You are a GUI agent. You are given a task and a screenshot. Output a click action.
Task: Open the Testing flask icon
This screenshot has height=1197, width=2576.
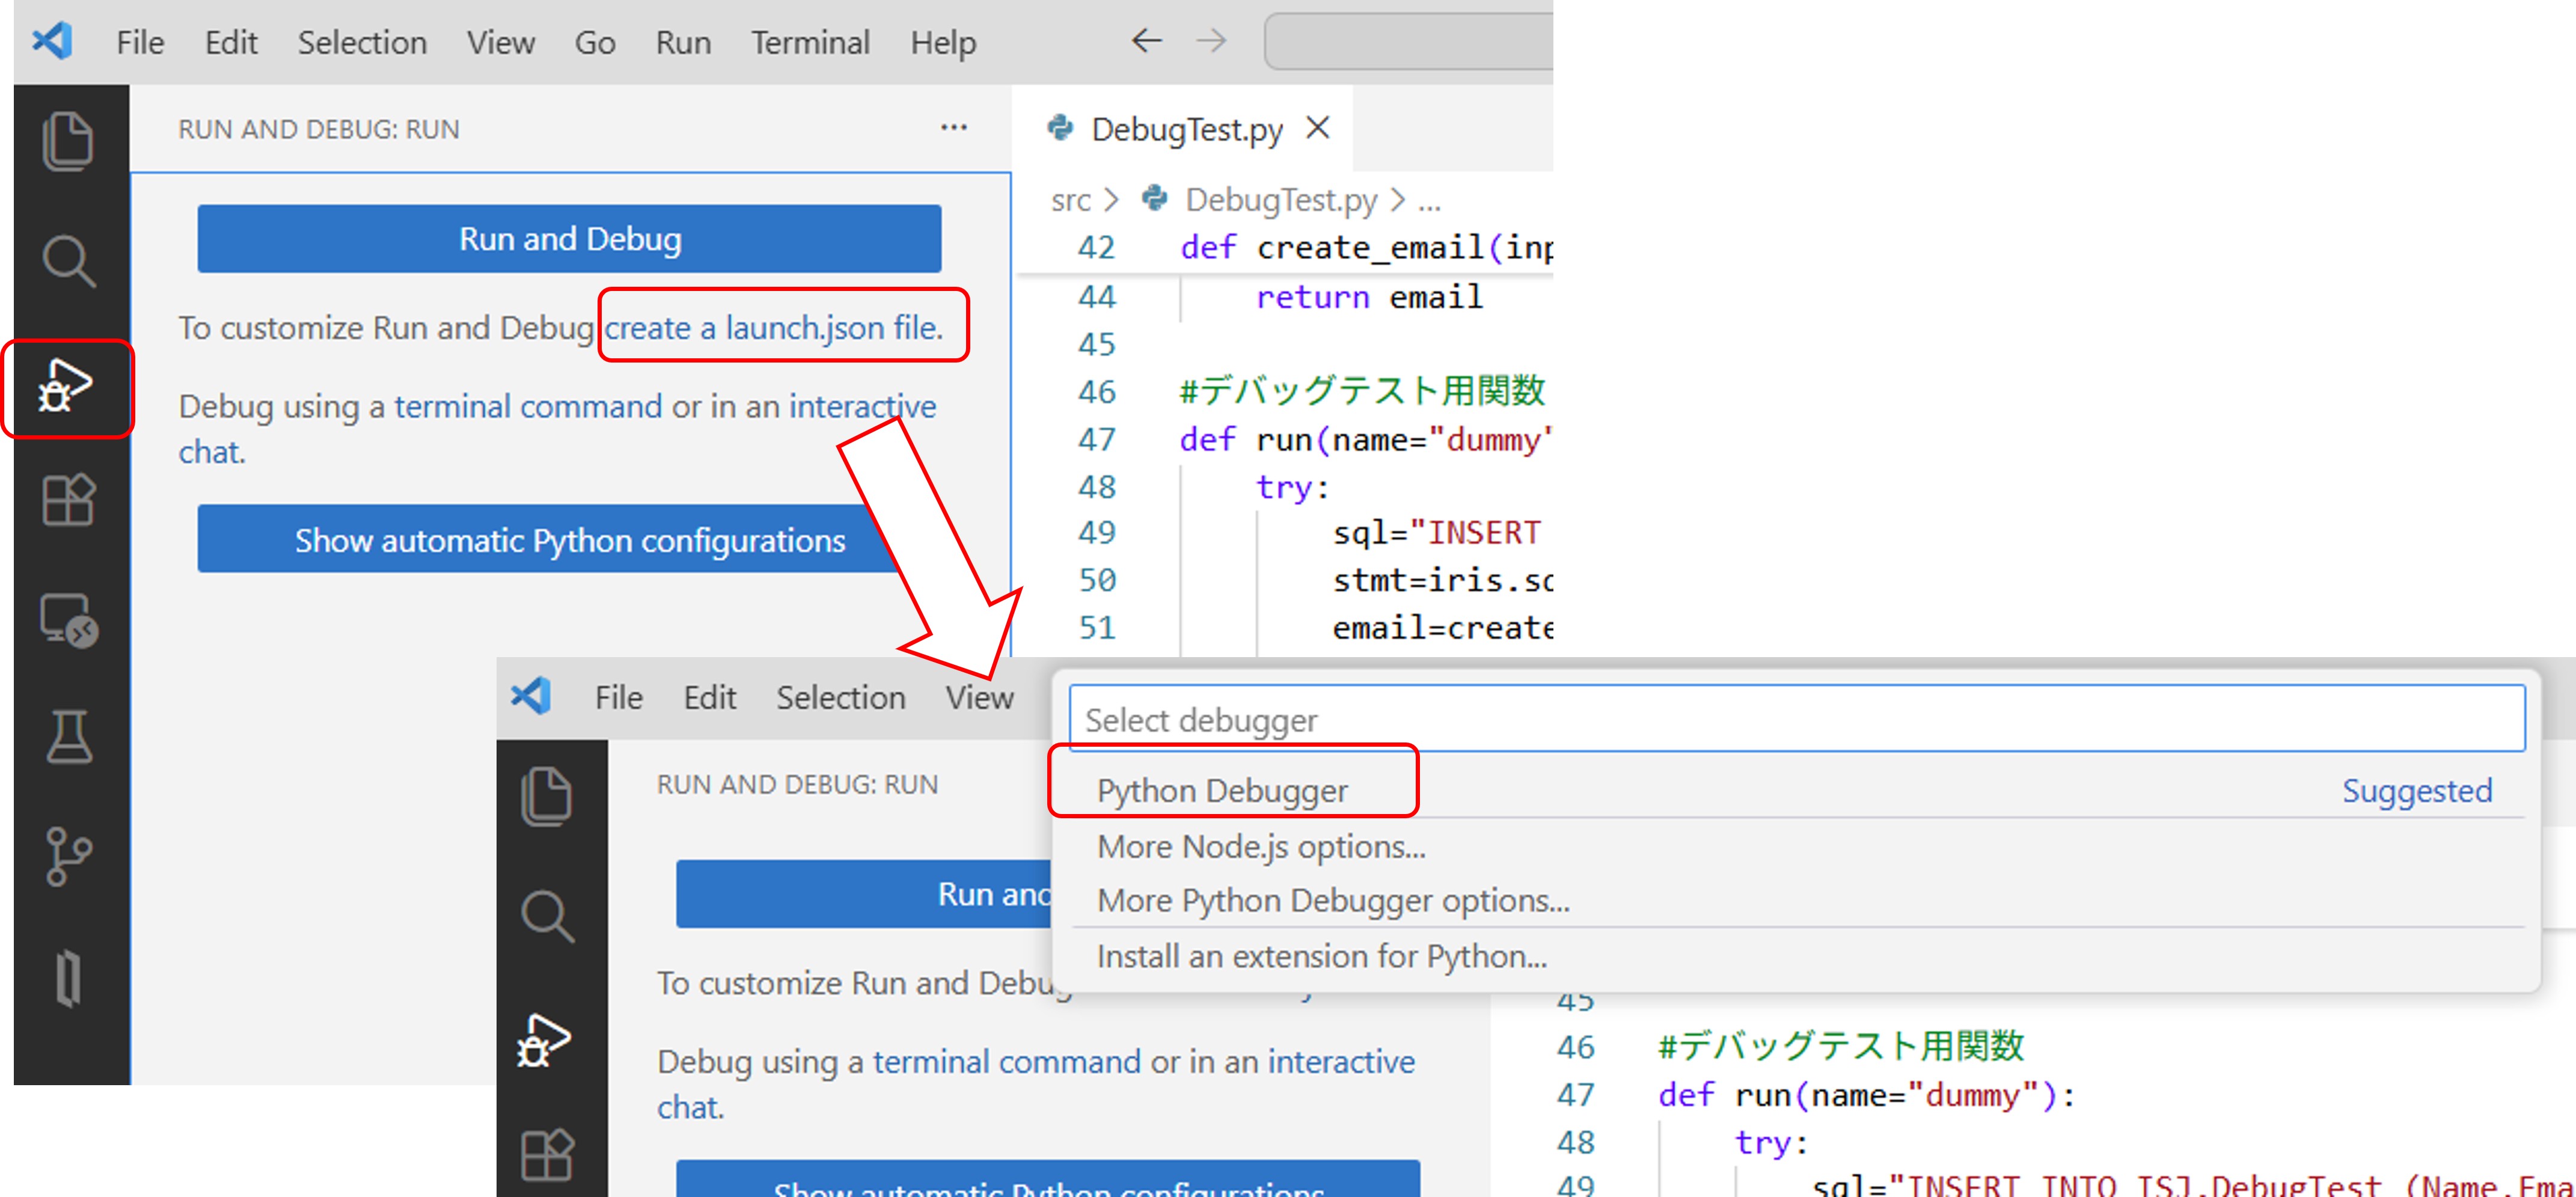point(68,737)
